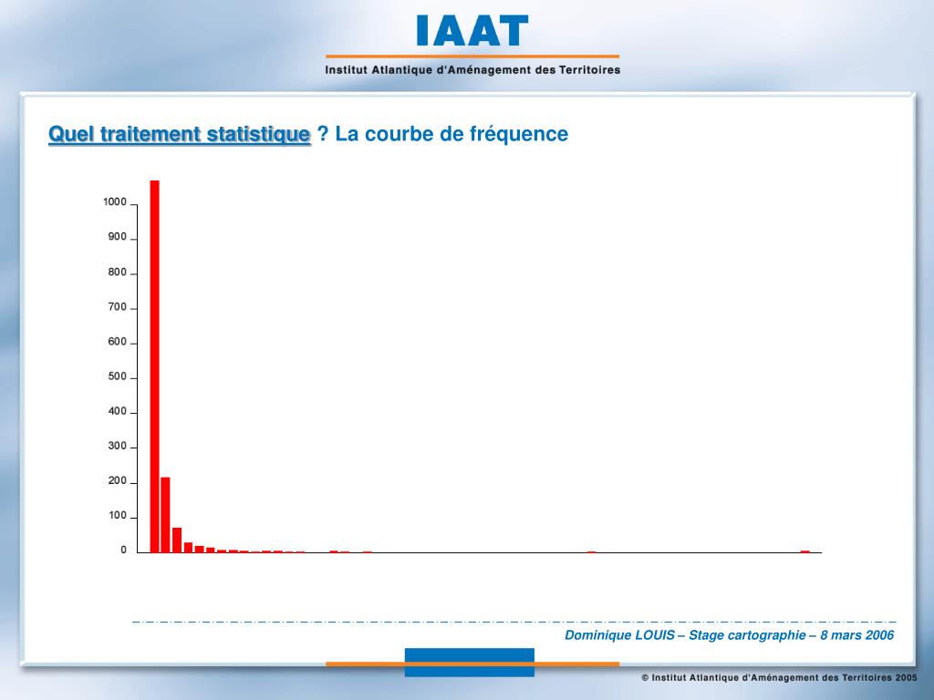Click the y-axis label '1000'
The width and height of the screenshot is (934, 700).
(x=115, y=202)
